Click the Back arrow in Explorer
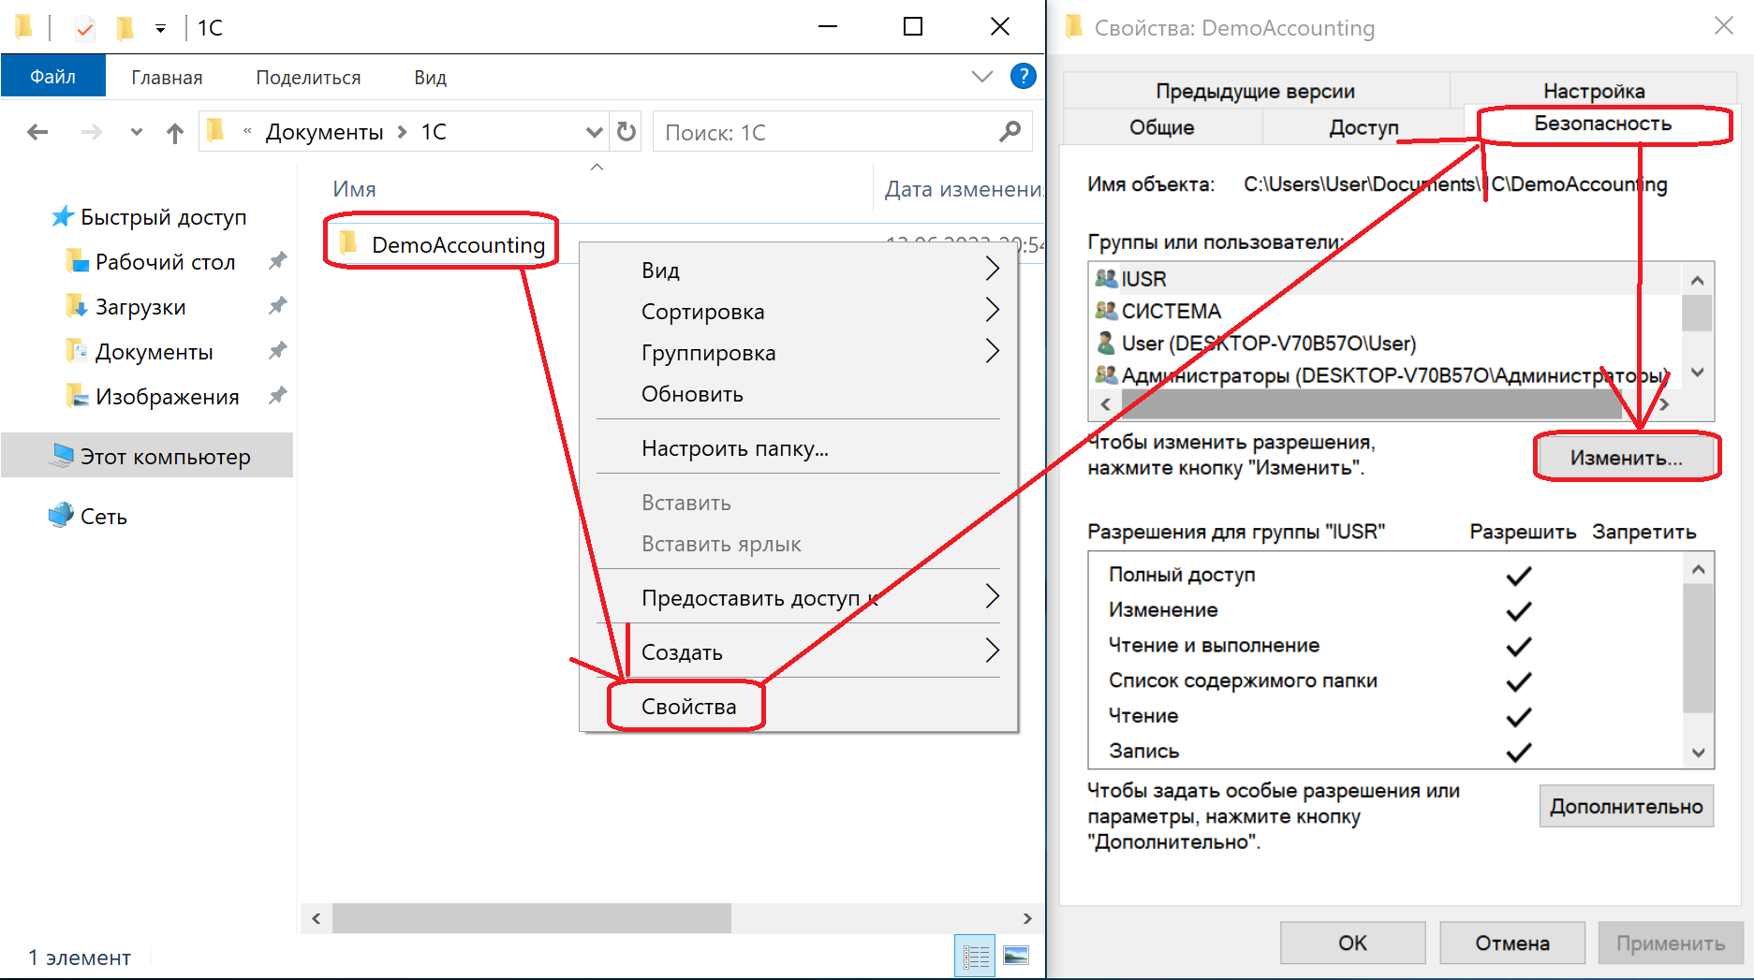1754x980 pixels. pyautogui.click(x=37, y=132)
